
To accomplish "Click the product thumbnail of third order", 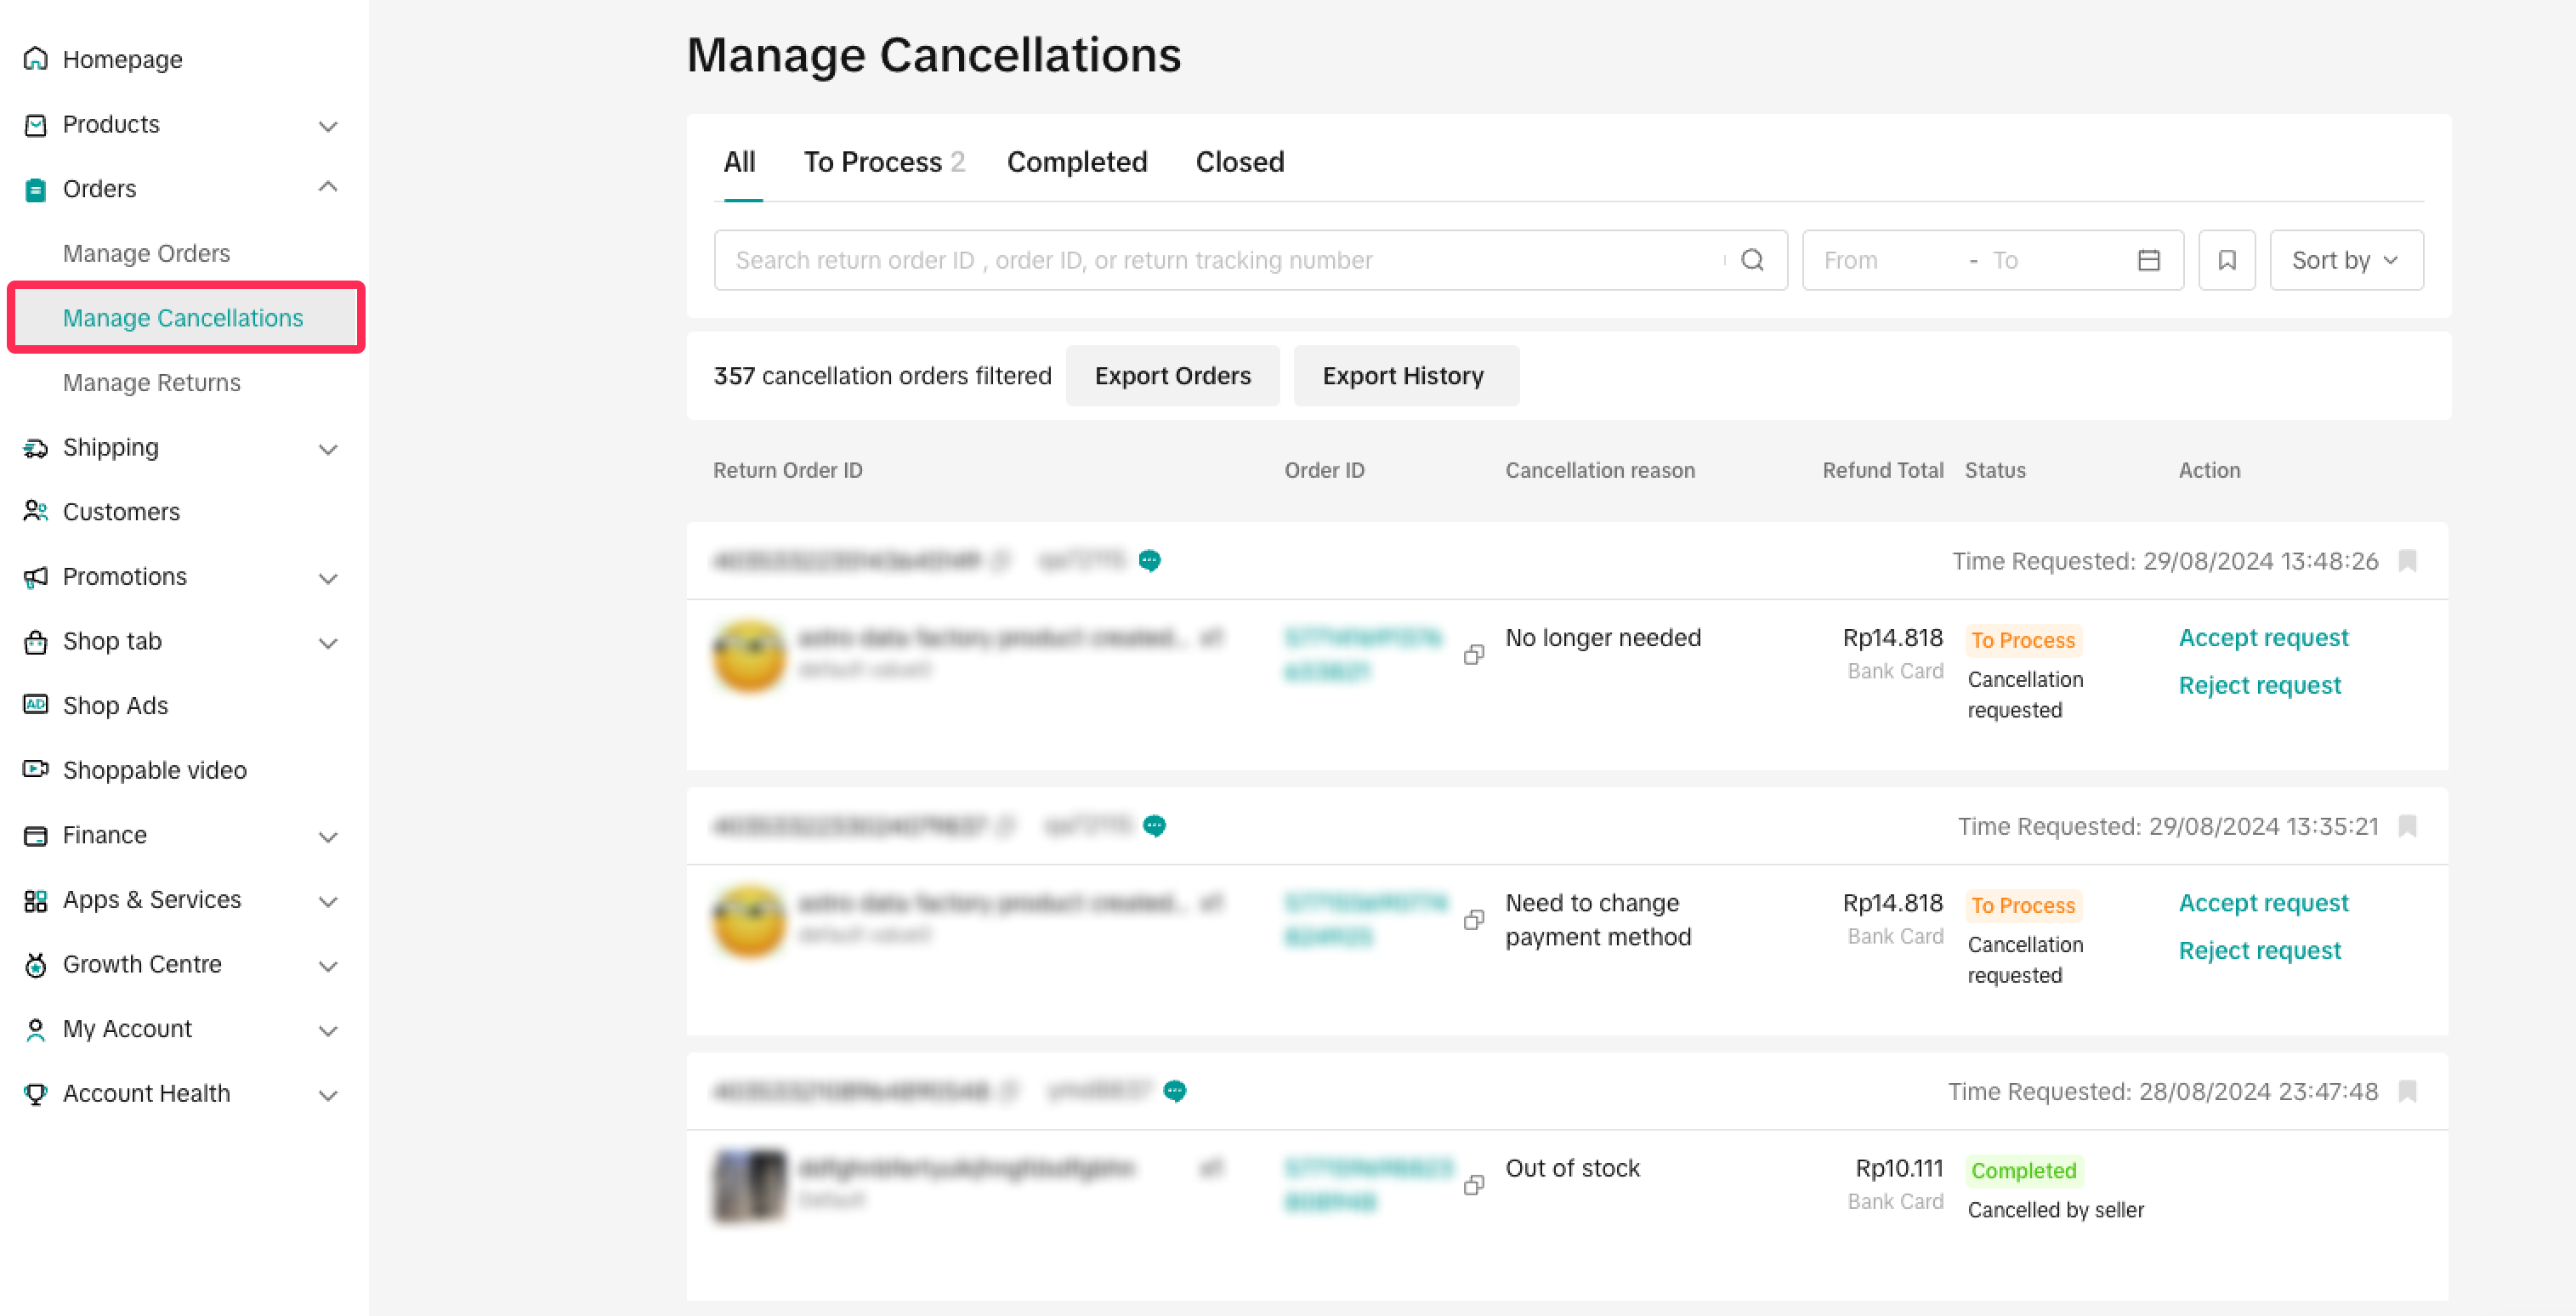I will tap(750, 1185).
